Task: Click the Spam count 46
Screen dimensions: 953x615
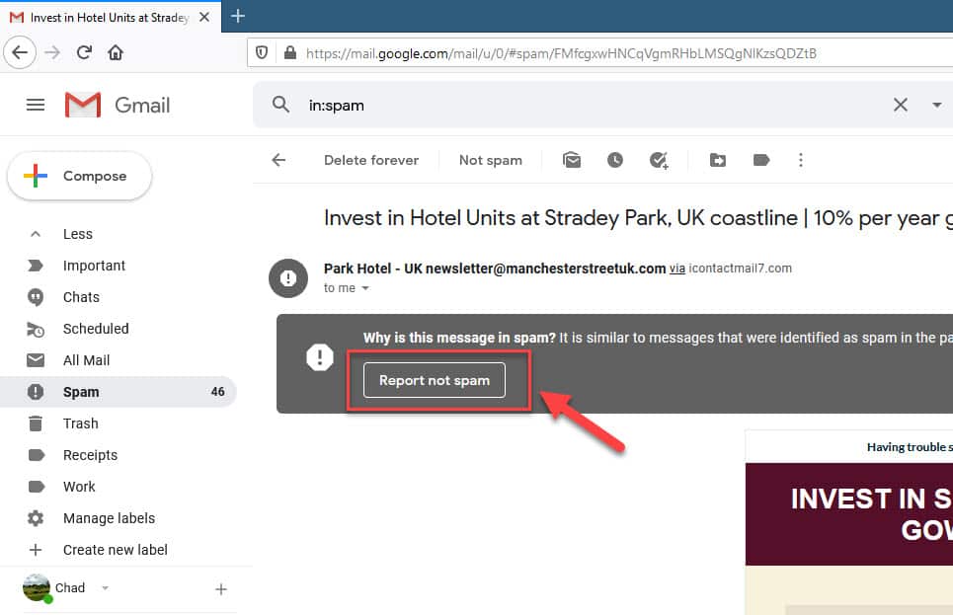Action: point(217,392)
